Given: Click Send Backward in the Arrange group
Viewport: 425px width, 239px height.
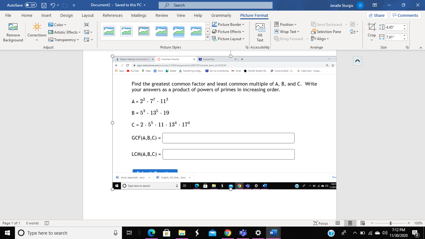Looking at the screenshot, I should coord(326,24).
